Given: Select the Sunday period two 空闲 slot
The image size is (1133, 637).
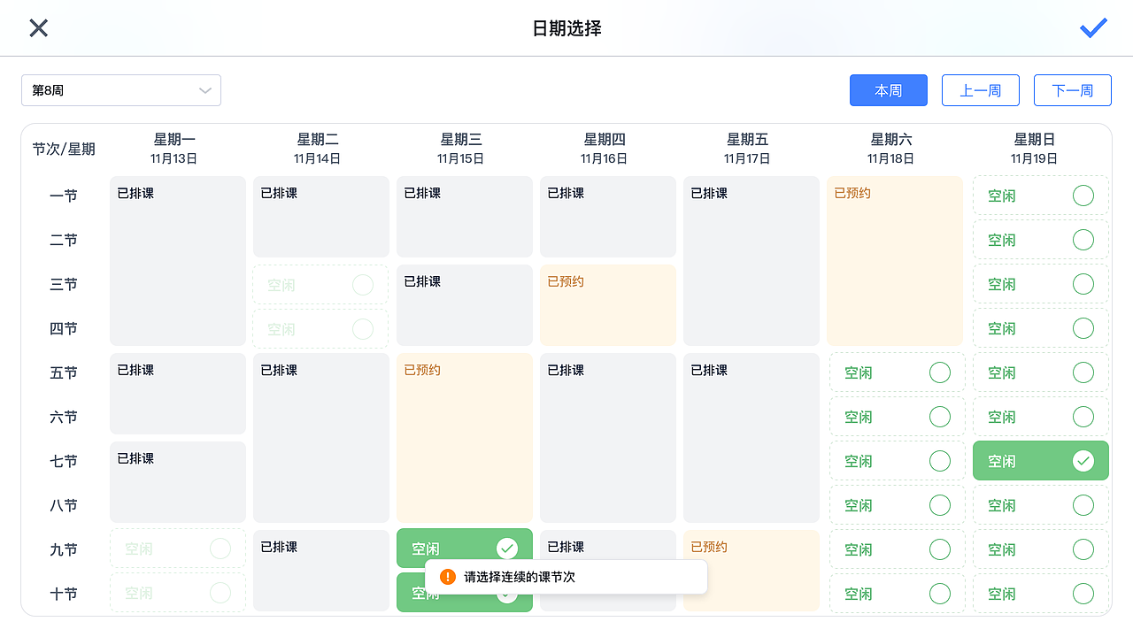Looking at the screenshot, I should click(x=1040, y=239).
